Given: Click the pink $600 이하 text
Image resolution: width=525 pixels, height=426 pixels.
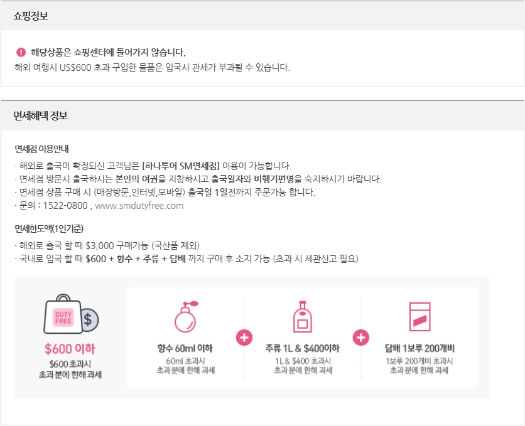Looking at the screenshot, I should pos(70,349).
